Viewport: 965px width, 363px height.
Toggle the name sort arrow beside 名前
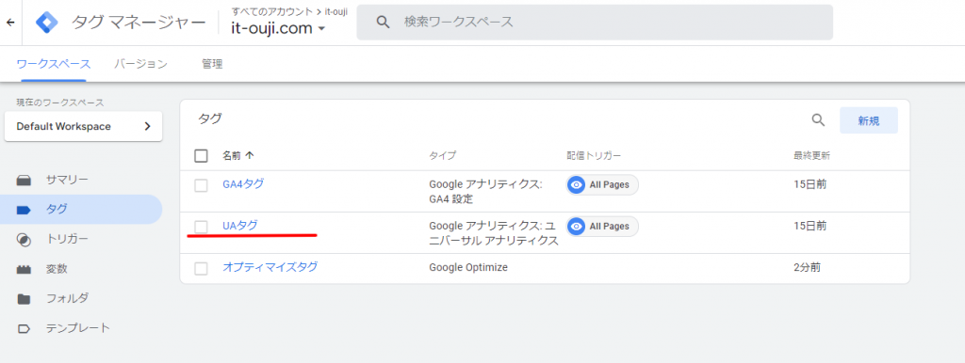click(x=249, y=155)
